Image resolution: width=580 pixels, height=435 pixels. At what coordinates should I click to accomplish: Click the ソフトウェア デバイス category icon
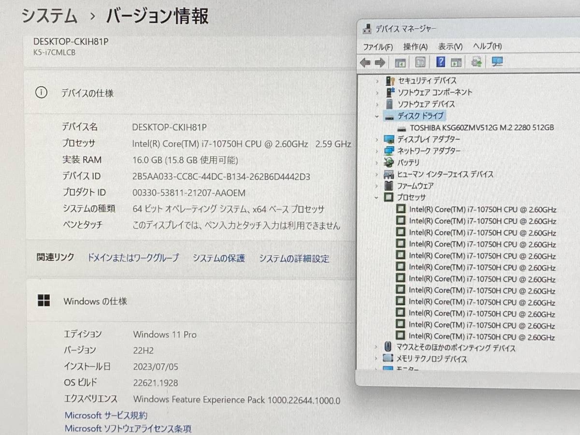pos(390,104)
